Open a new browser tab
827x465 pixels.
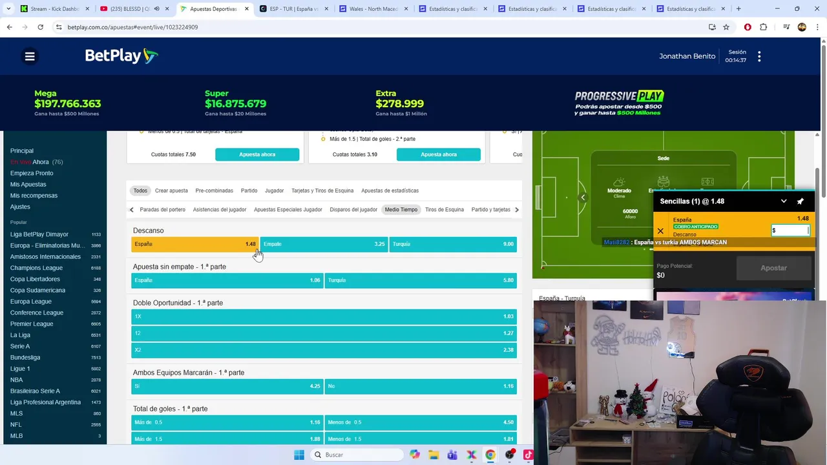click(x=738, y=9)
